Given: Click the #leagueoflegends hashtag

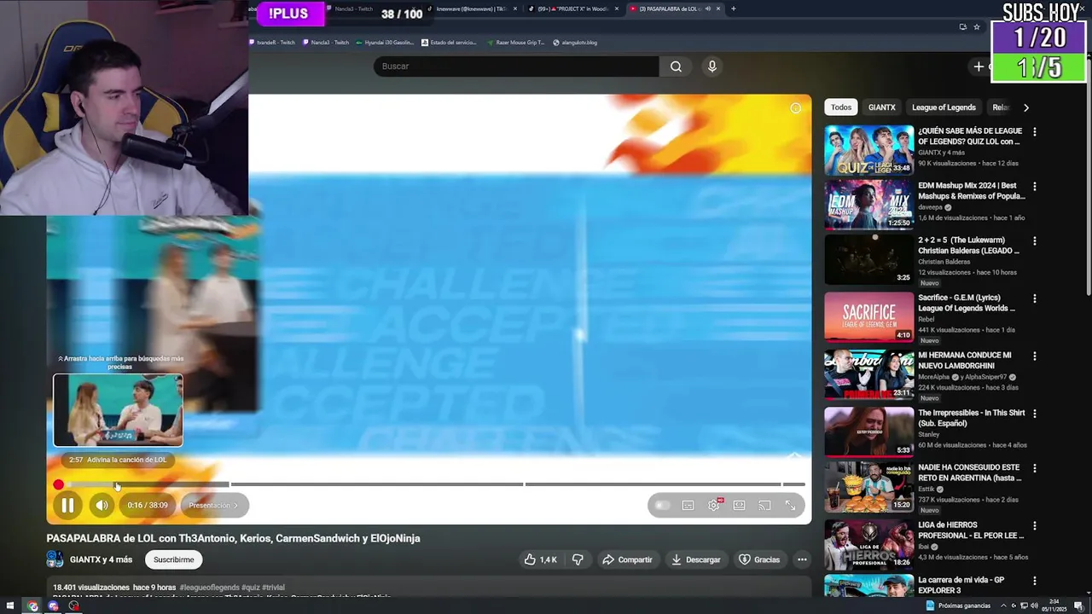Looking at the screenshot, I should [x=209, y=588].
